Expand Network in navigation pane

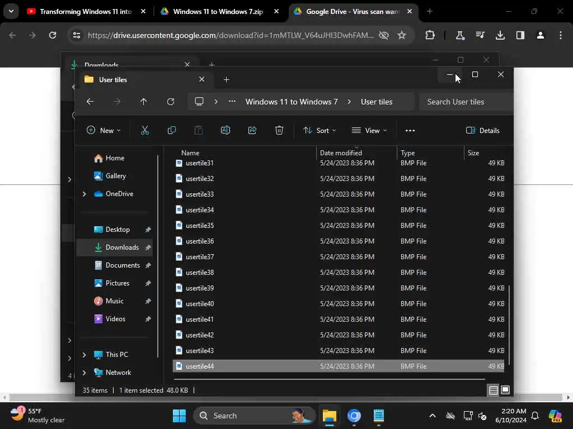[x=84, y=373]
